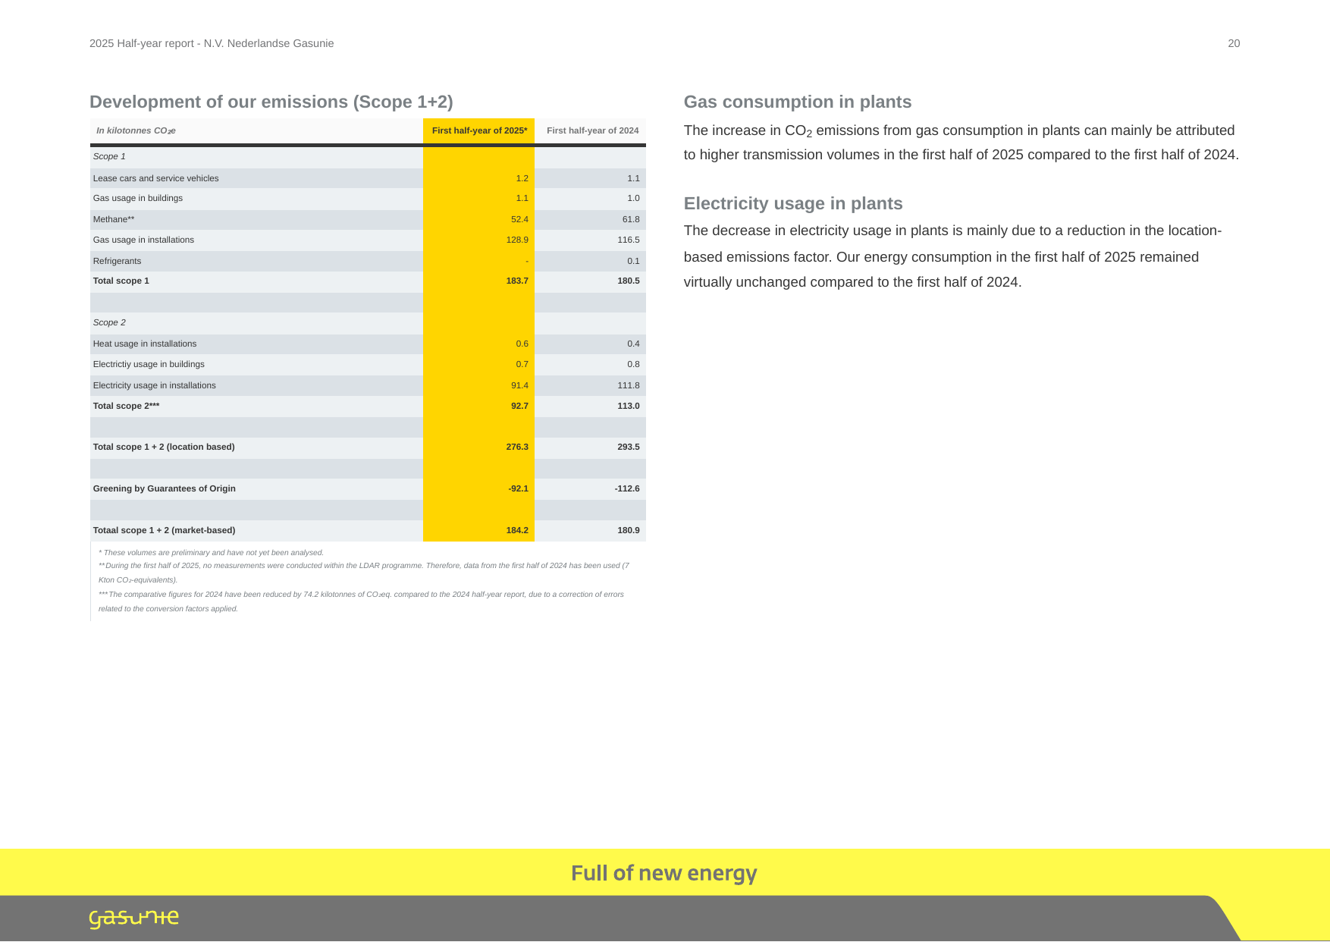The width and height of the screenshot is (1330, 942).
Task: Click the location-based total 276.3
Action: (517, 447)
